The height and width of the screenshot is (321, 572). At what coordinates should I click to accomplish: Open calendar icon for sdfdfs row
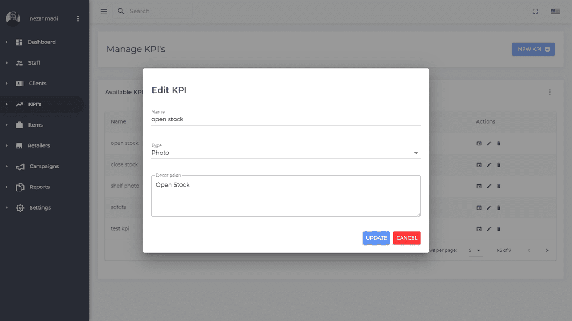point(479,207)
